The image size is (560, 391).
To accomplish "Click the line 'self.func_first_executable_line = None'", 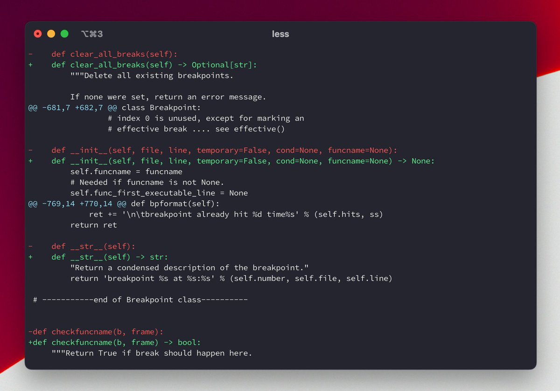I will tap(159, 193).
